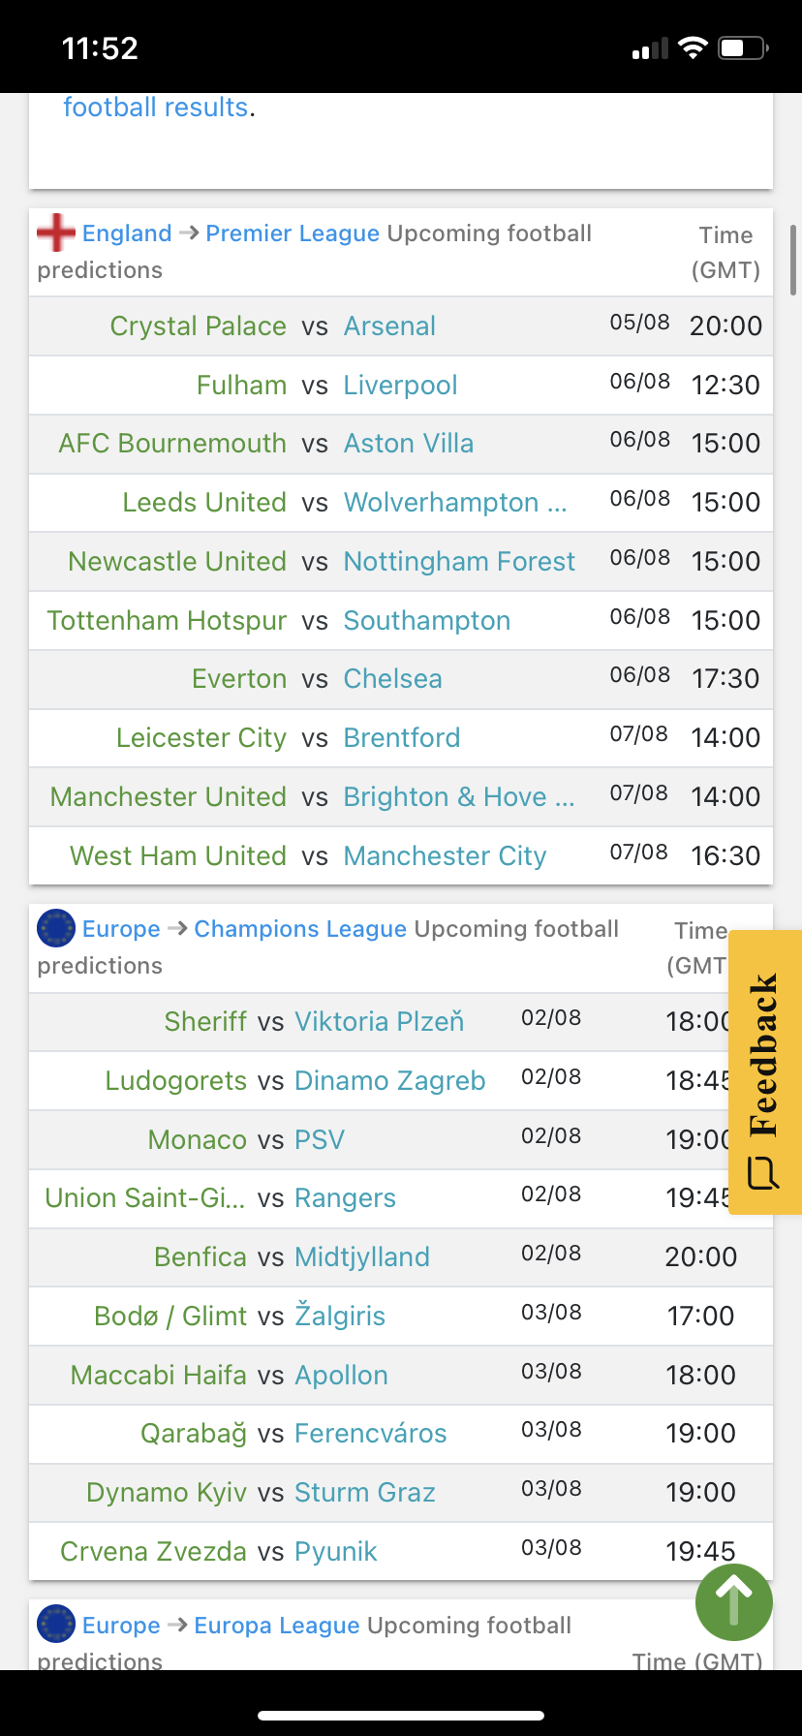The width and height of the screenshot is (802, 1736).
Task: Open the Europa League link
Action: tap(277, 1626)
